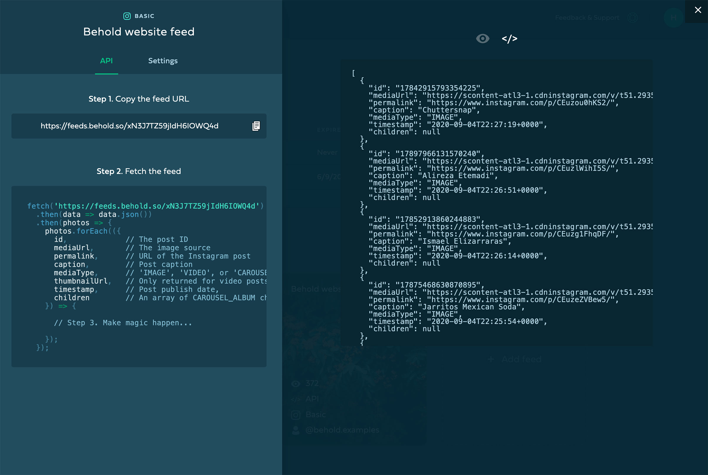Show the feed preview via eye icon
This screenshot has height=475, width=708.
483,38
